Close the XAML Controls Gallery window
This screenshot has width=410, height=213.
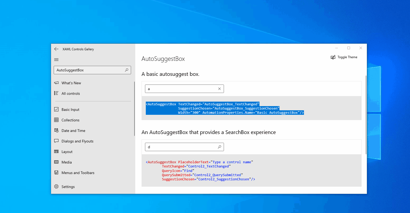coord(361,48)
